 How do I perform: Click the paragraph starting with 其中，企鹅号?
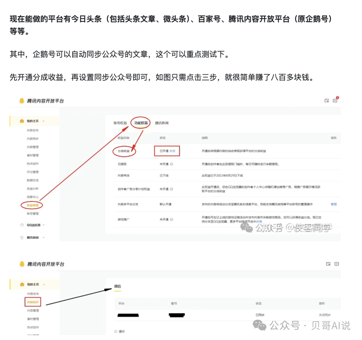120,54
